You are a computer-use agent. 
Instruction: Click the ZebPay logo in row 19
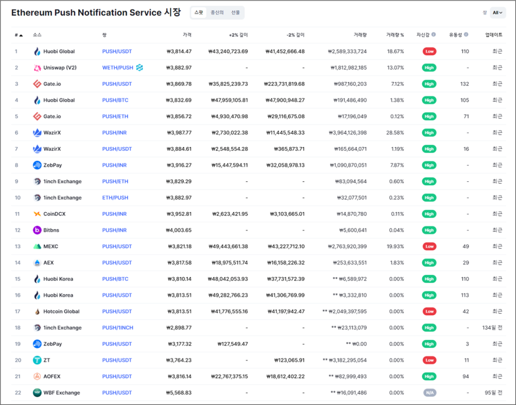click(37, 344)
